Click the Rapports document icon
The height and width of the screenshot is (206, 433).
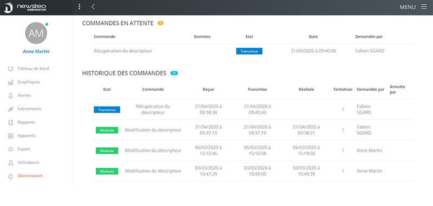click(x=11, y=122)
